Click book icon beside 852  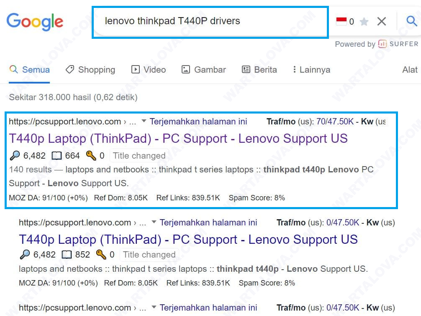click(67, 255)
